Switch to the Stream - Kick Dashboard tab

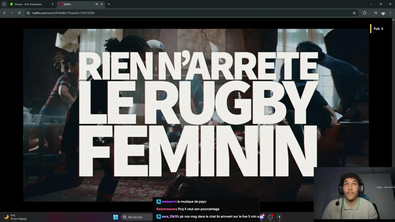(x=28, y=4)
